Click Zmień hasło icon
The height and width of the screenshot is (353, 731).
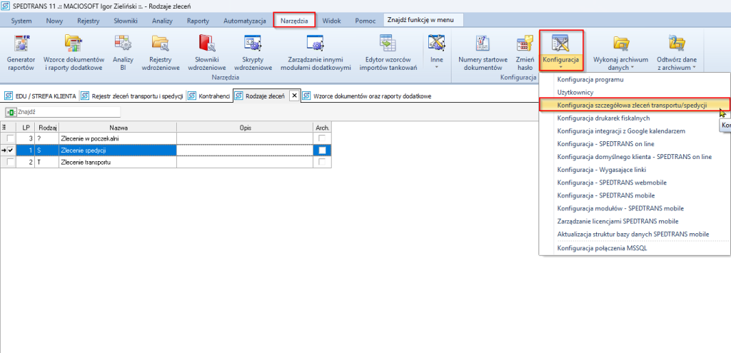pos(525,51)
